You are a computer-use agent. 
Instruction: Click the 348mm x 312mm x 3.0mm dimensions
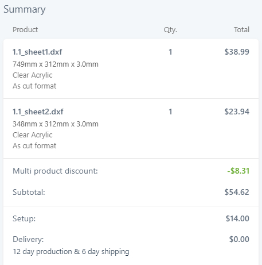point(56,124)
